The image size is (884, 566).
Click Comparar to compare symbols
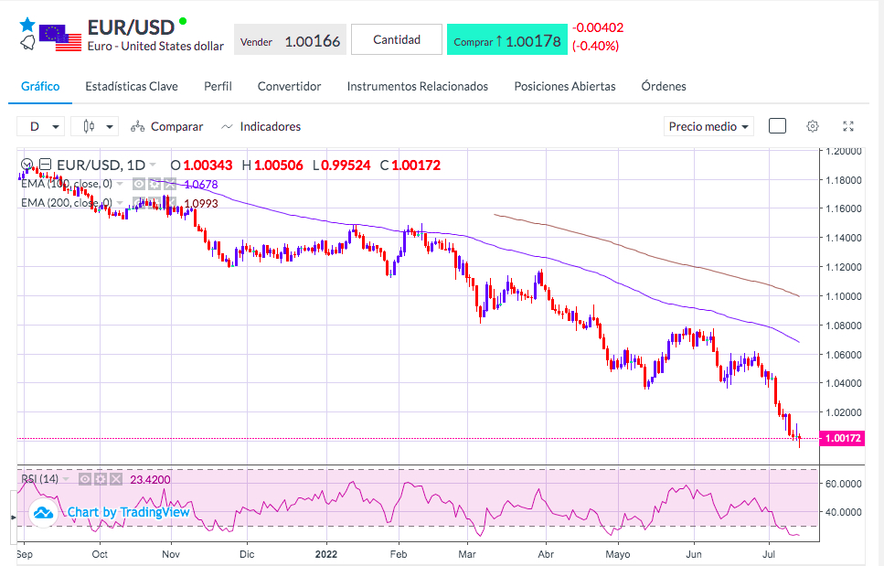167,126
